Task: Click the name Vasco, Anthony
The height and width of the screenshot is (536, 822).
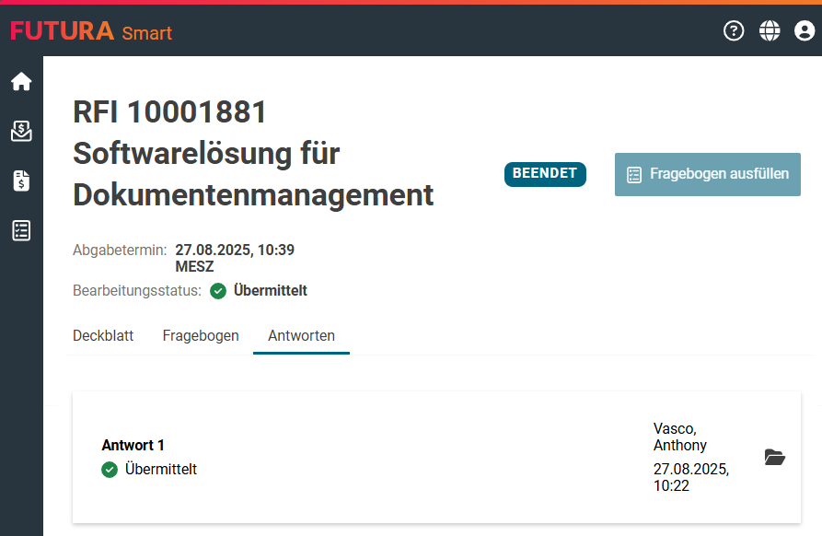Action: 679,437
